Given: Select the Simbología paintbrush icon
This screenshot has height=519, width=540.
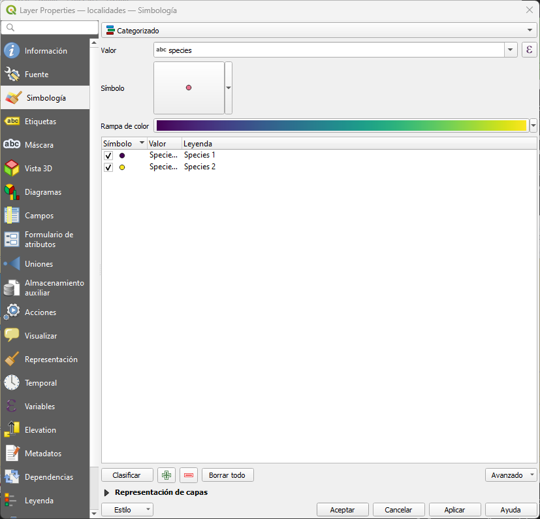Looking at the screenshot, I should pyautogui.click(x=14, y=98).
